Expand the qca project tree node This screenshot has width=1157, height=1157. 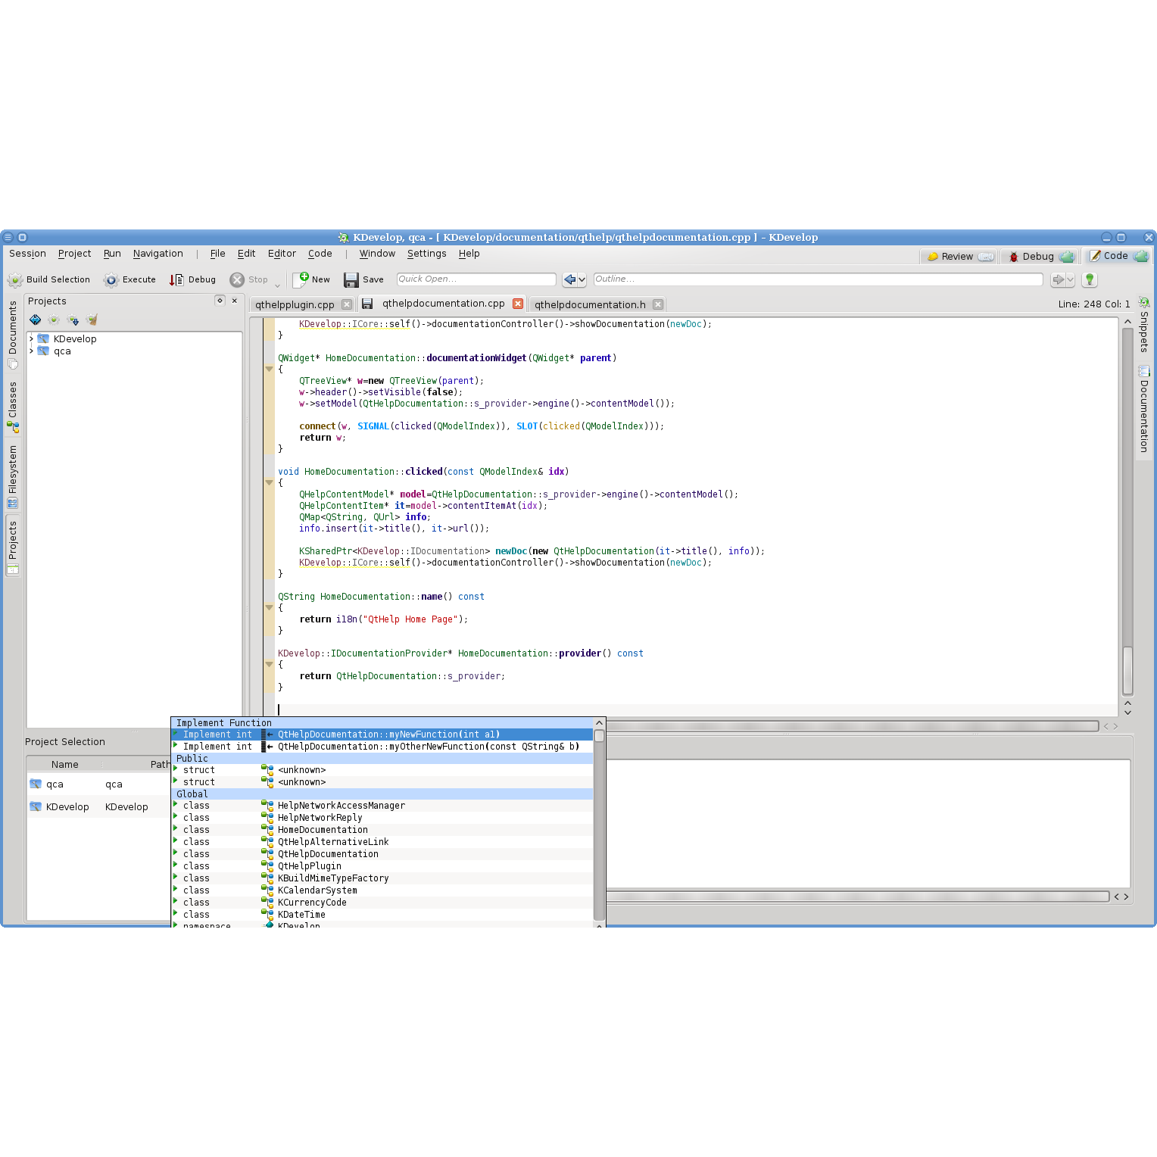point(31,351)
